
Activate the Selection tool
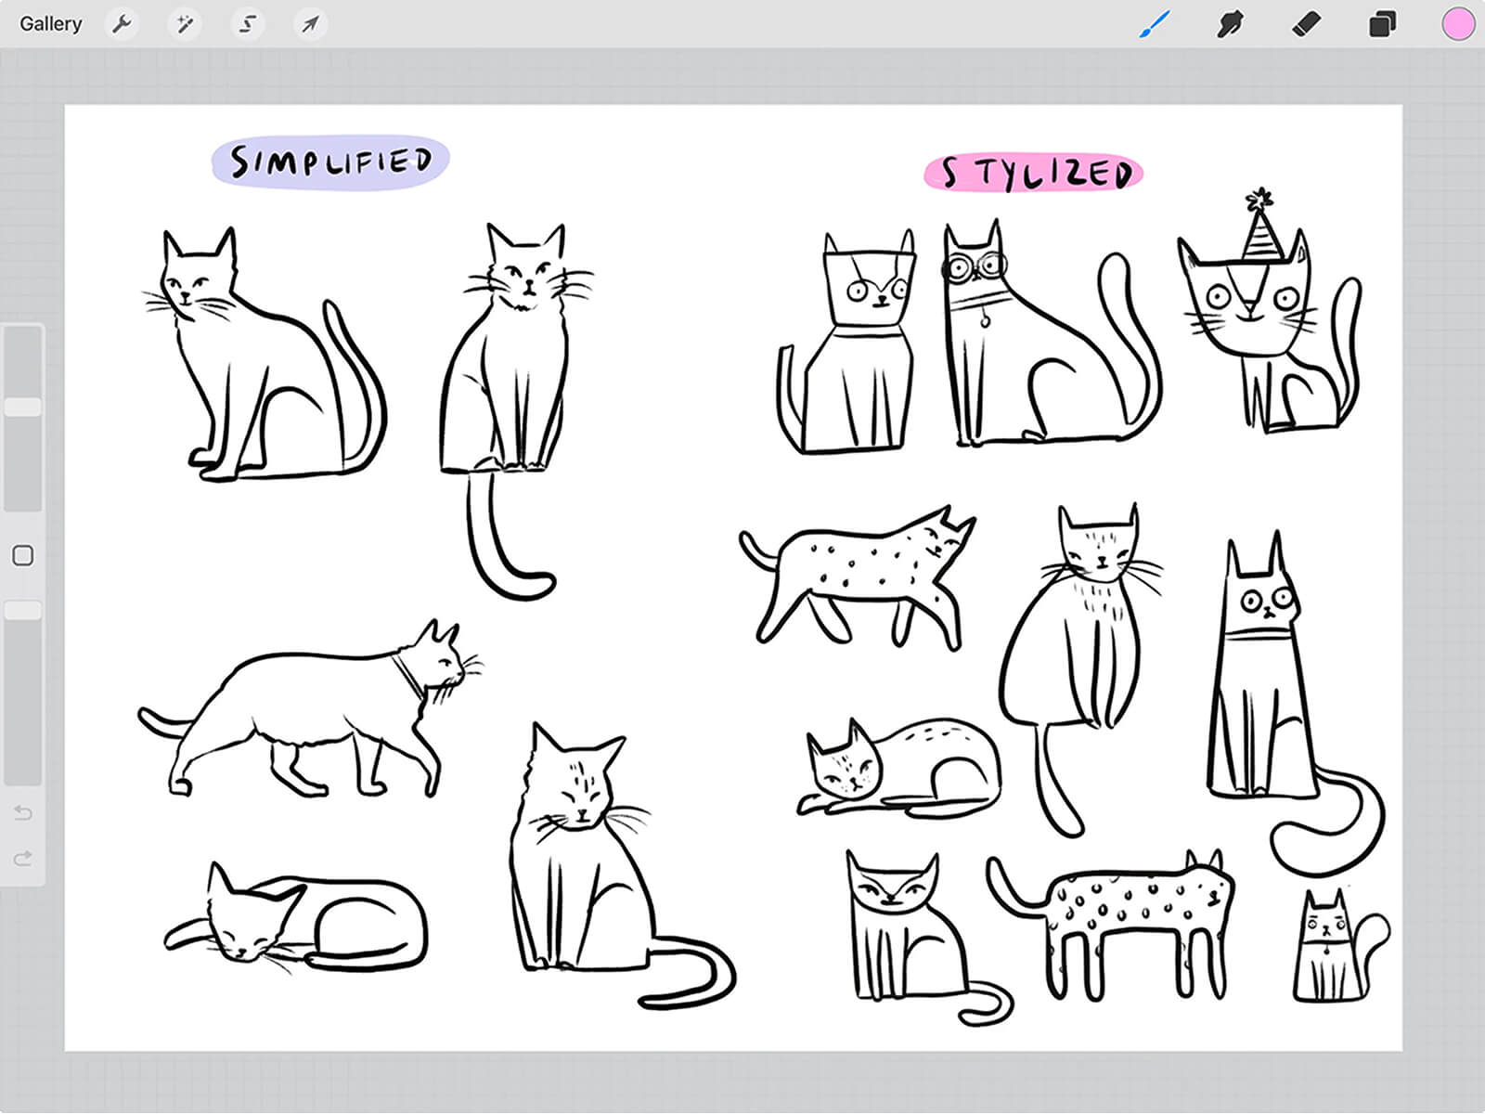pos(247,24)
